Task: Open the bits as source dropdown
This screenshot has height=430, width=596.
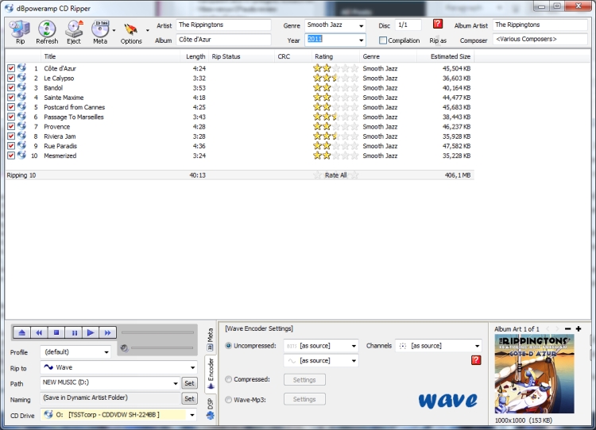Action: (321, 346)
